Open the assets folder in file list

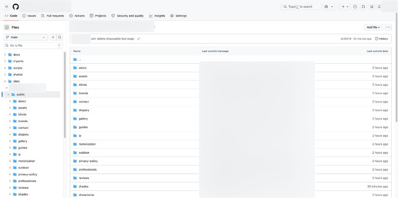coord(83,76)
